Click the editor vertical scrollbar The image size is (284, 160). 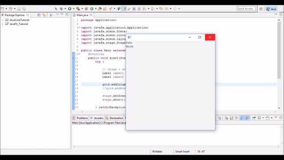[x=279, y=50]
